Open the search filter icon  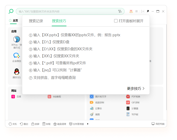click(120, 11)
